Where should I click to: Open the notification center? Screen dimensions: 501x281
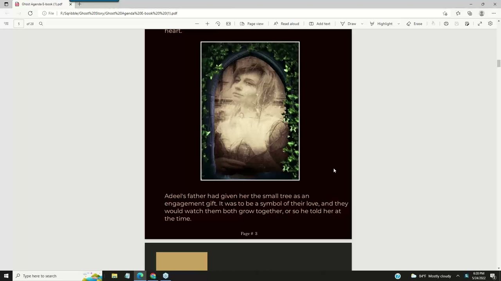pos(493,276)
